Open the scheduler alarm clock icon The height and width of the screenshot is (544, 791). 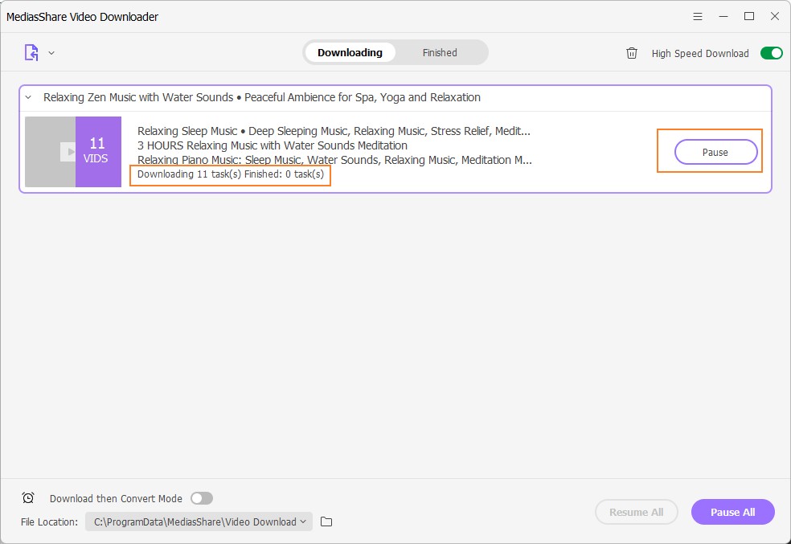28,498
